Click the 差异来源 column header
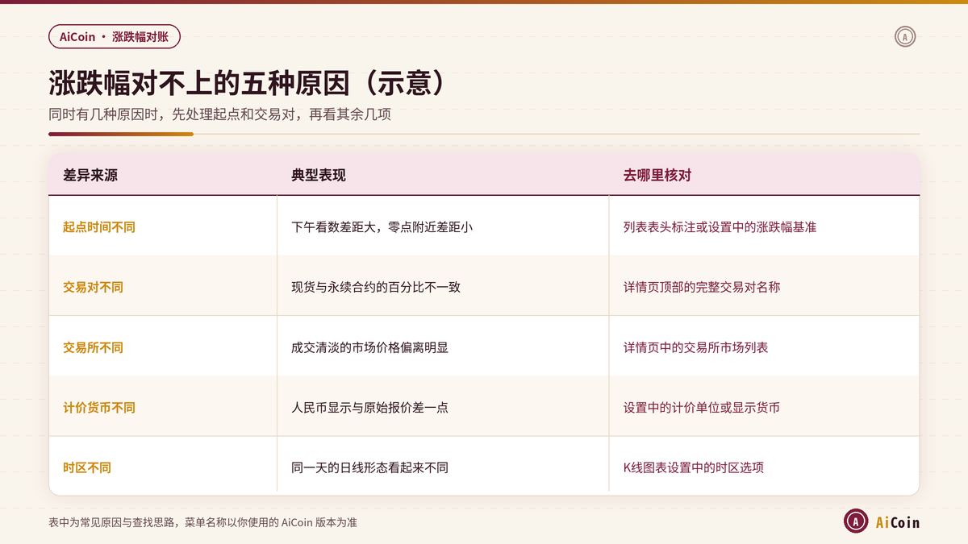This screenshot has height=544, width=968. coord(90,175)
